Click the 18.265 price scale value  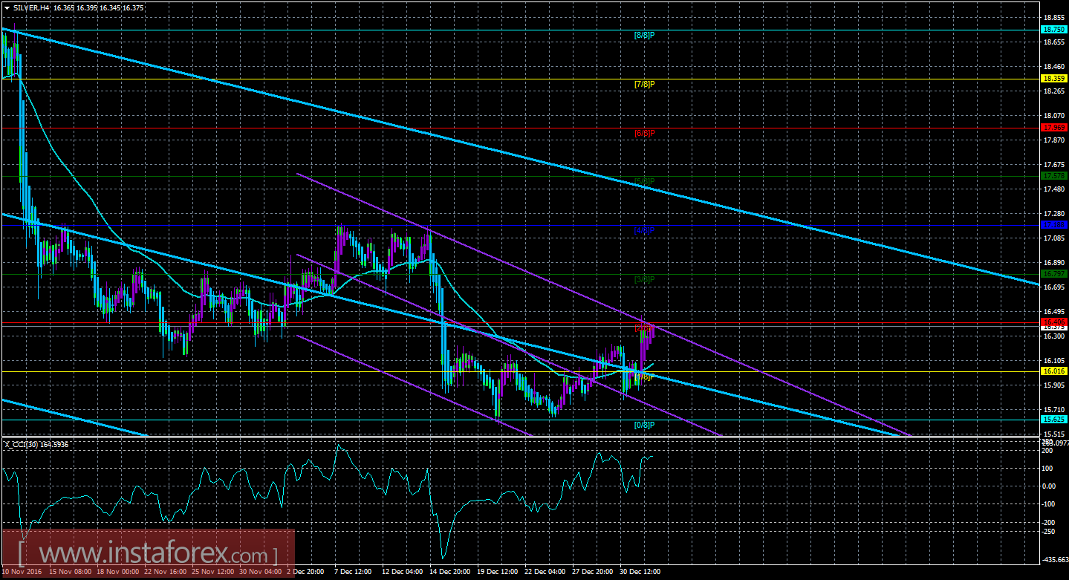[x=1054, y=91]
